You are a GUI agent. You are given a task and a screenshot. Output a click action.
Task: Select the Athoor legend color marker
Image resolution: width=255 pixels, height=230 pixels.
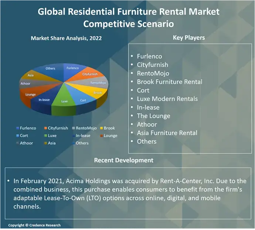point(17,143)
